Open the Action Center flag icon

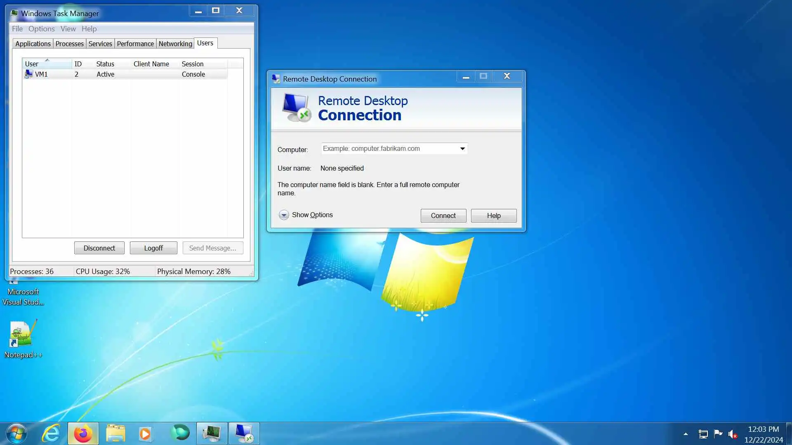[x=718, y=433]
